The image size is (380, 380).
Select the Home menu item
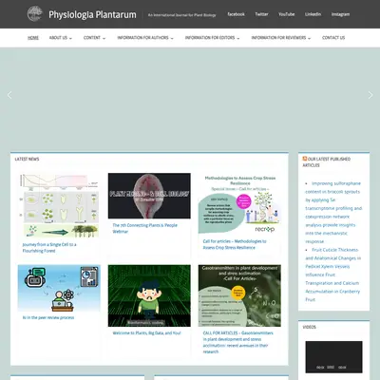[33, 38]
